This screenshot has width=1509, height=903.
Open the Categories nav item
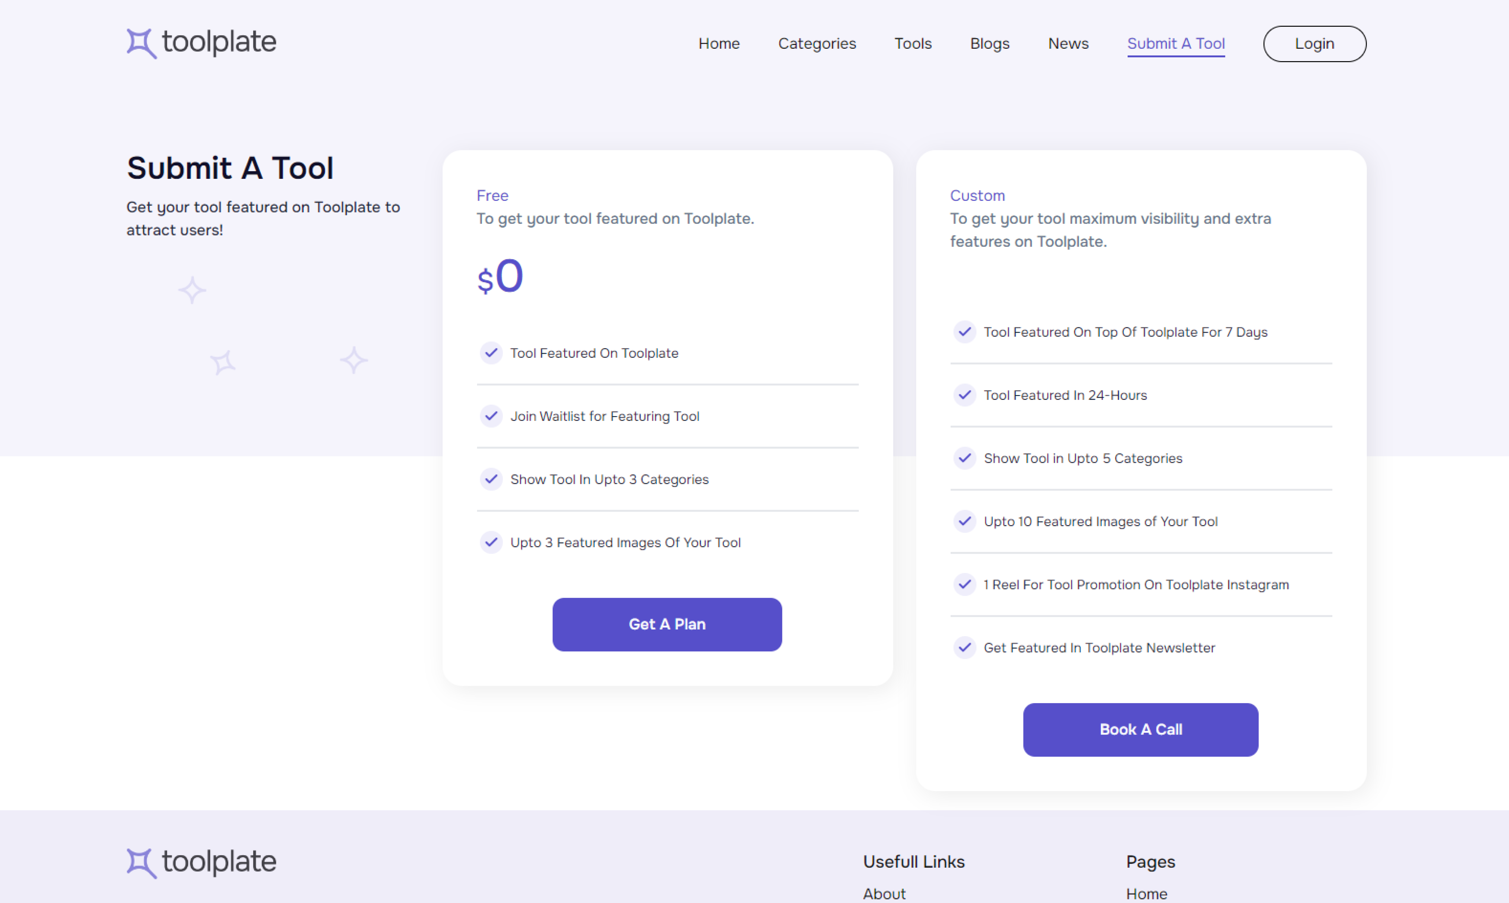point(817,44)
